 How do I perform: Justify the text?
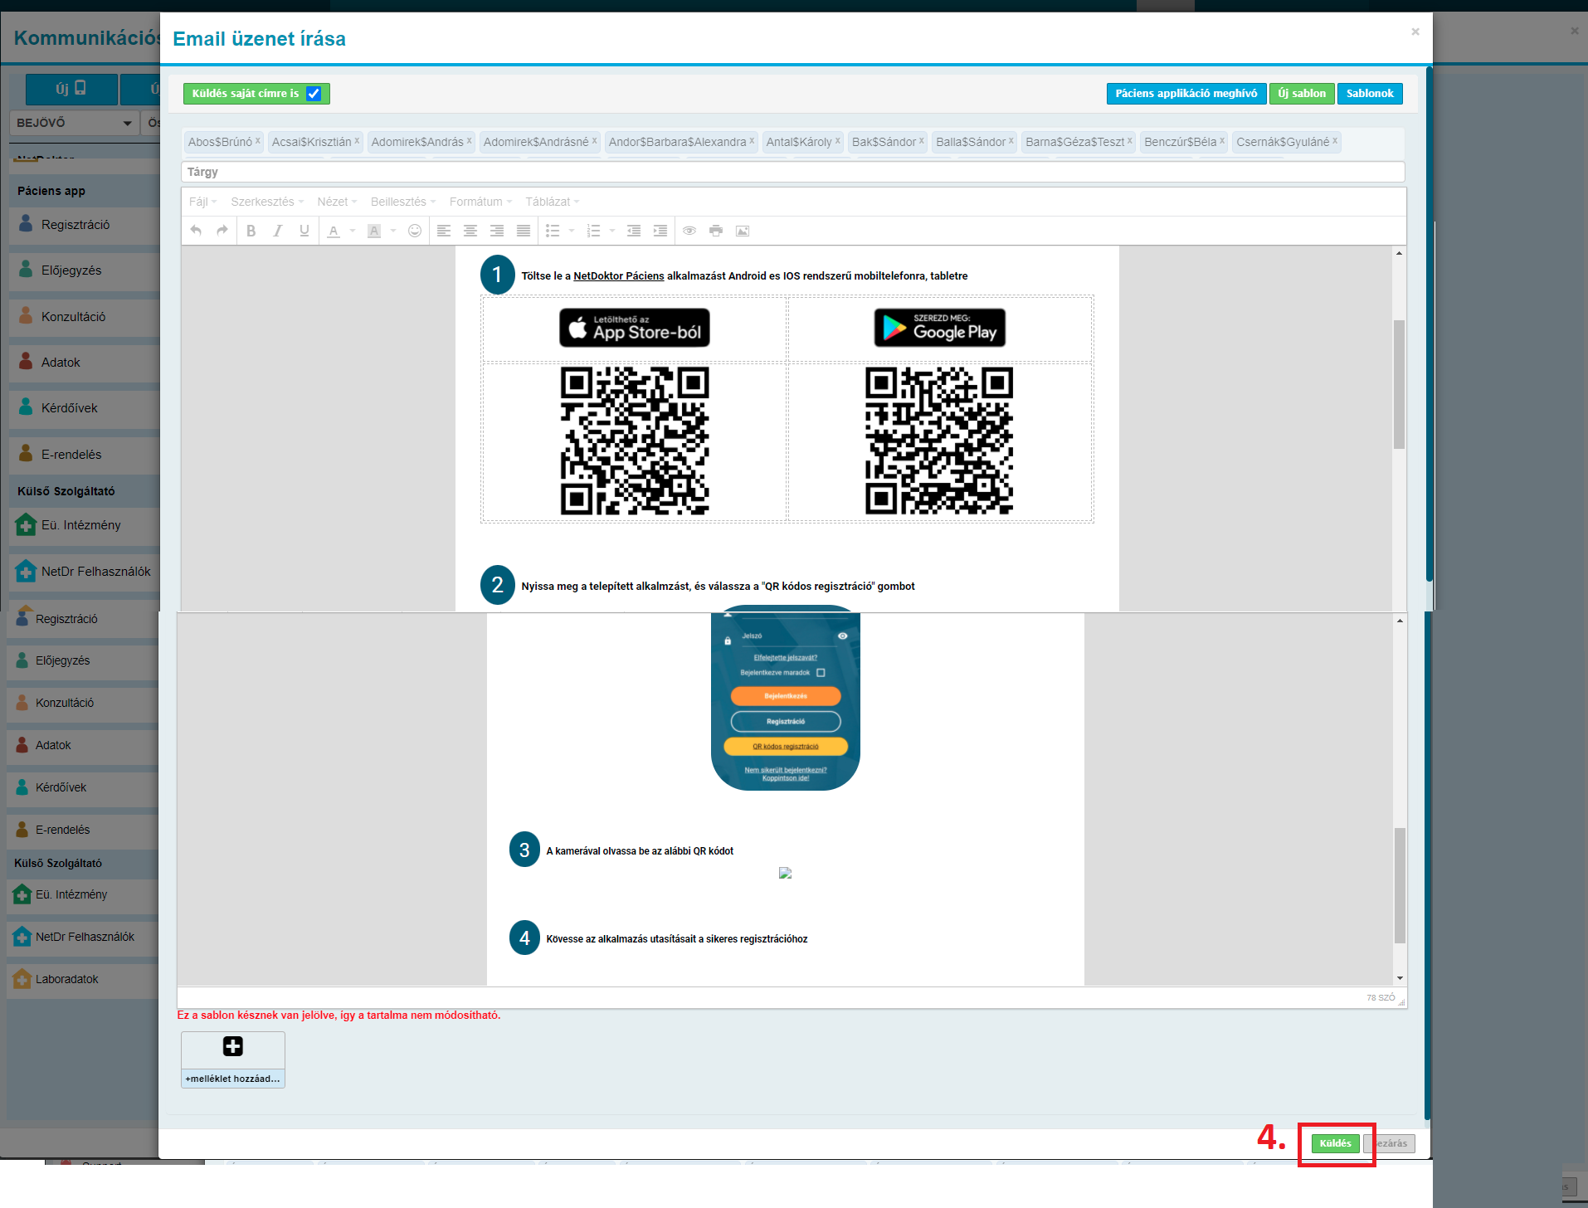[524, 231]
